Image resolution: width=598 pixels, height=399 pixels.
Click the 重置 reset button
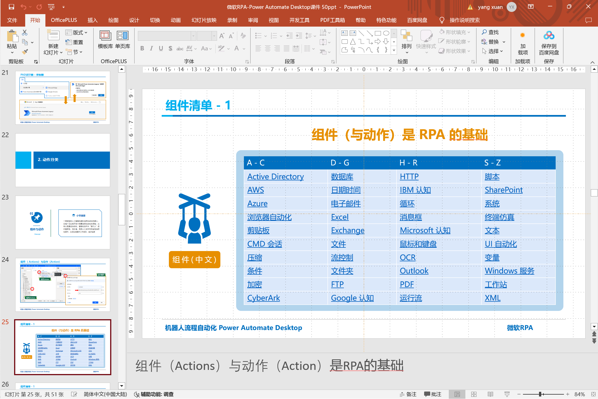coord(74,42)
